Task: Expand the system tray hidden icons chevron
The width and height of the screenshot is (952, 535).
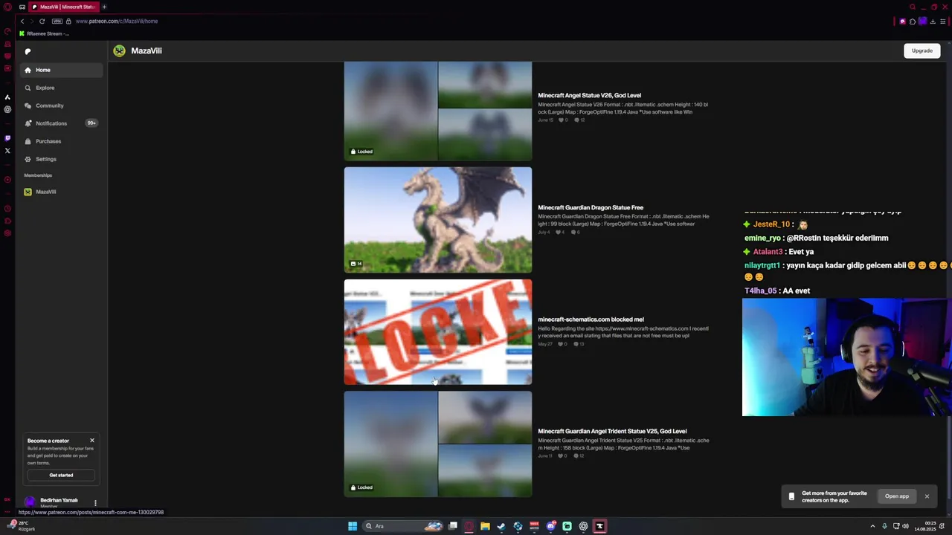Action: [872, 526]
